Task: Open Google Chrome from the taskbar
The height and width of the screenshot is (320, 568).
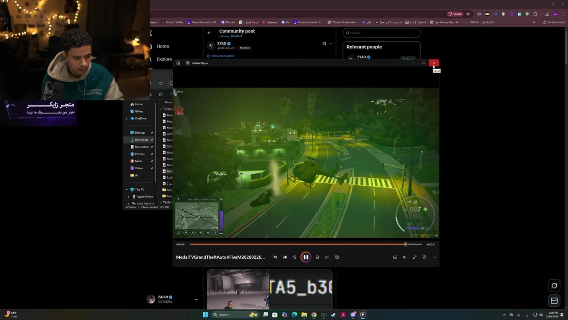Action: point(314,315)
